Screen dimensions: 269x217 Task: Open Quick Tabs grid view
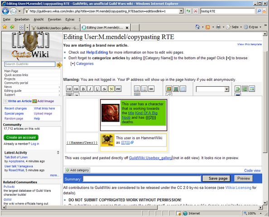(x=21, y=28)
